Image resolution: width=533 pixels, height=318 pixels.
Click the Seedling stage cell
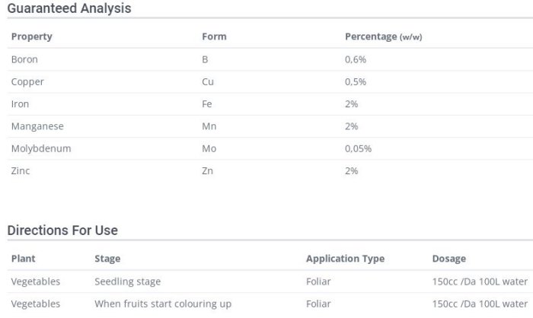pos(127,281)
